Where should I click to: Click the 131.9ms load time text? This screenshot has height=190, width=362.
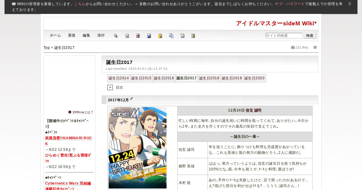(302, 47)
